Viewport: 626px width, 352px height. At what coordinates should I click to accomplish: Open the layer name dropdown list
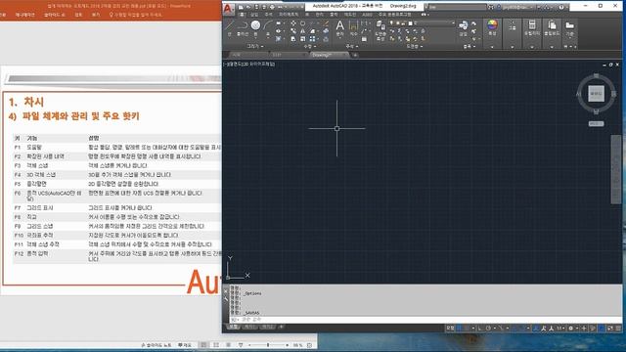[x=433, y=23]
